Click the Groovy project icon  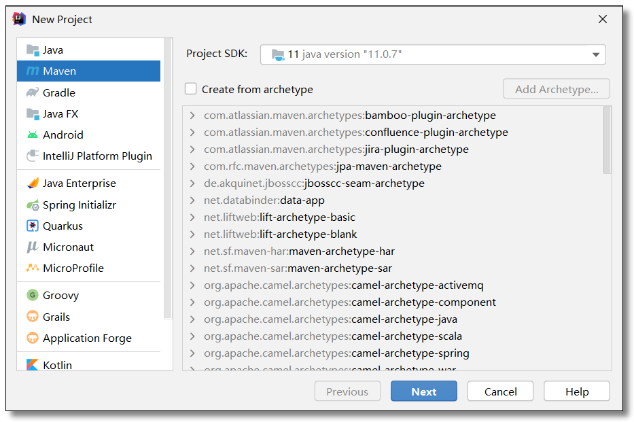pos(33,295)
